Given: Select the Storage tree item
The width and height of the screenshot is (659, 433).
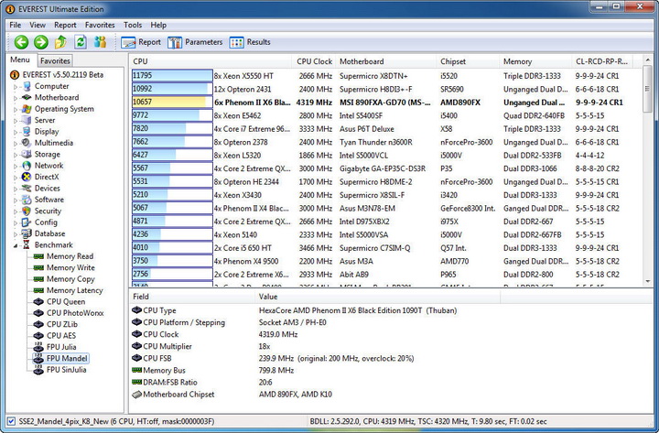Looking at the screenshot, I should [x=47, y=155].
